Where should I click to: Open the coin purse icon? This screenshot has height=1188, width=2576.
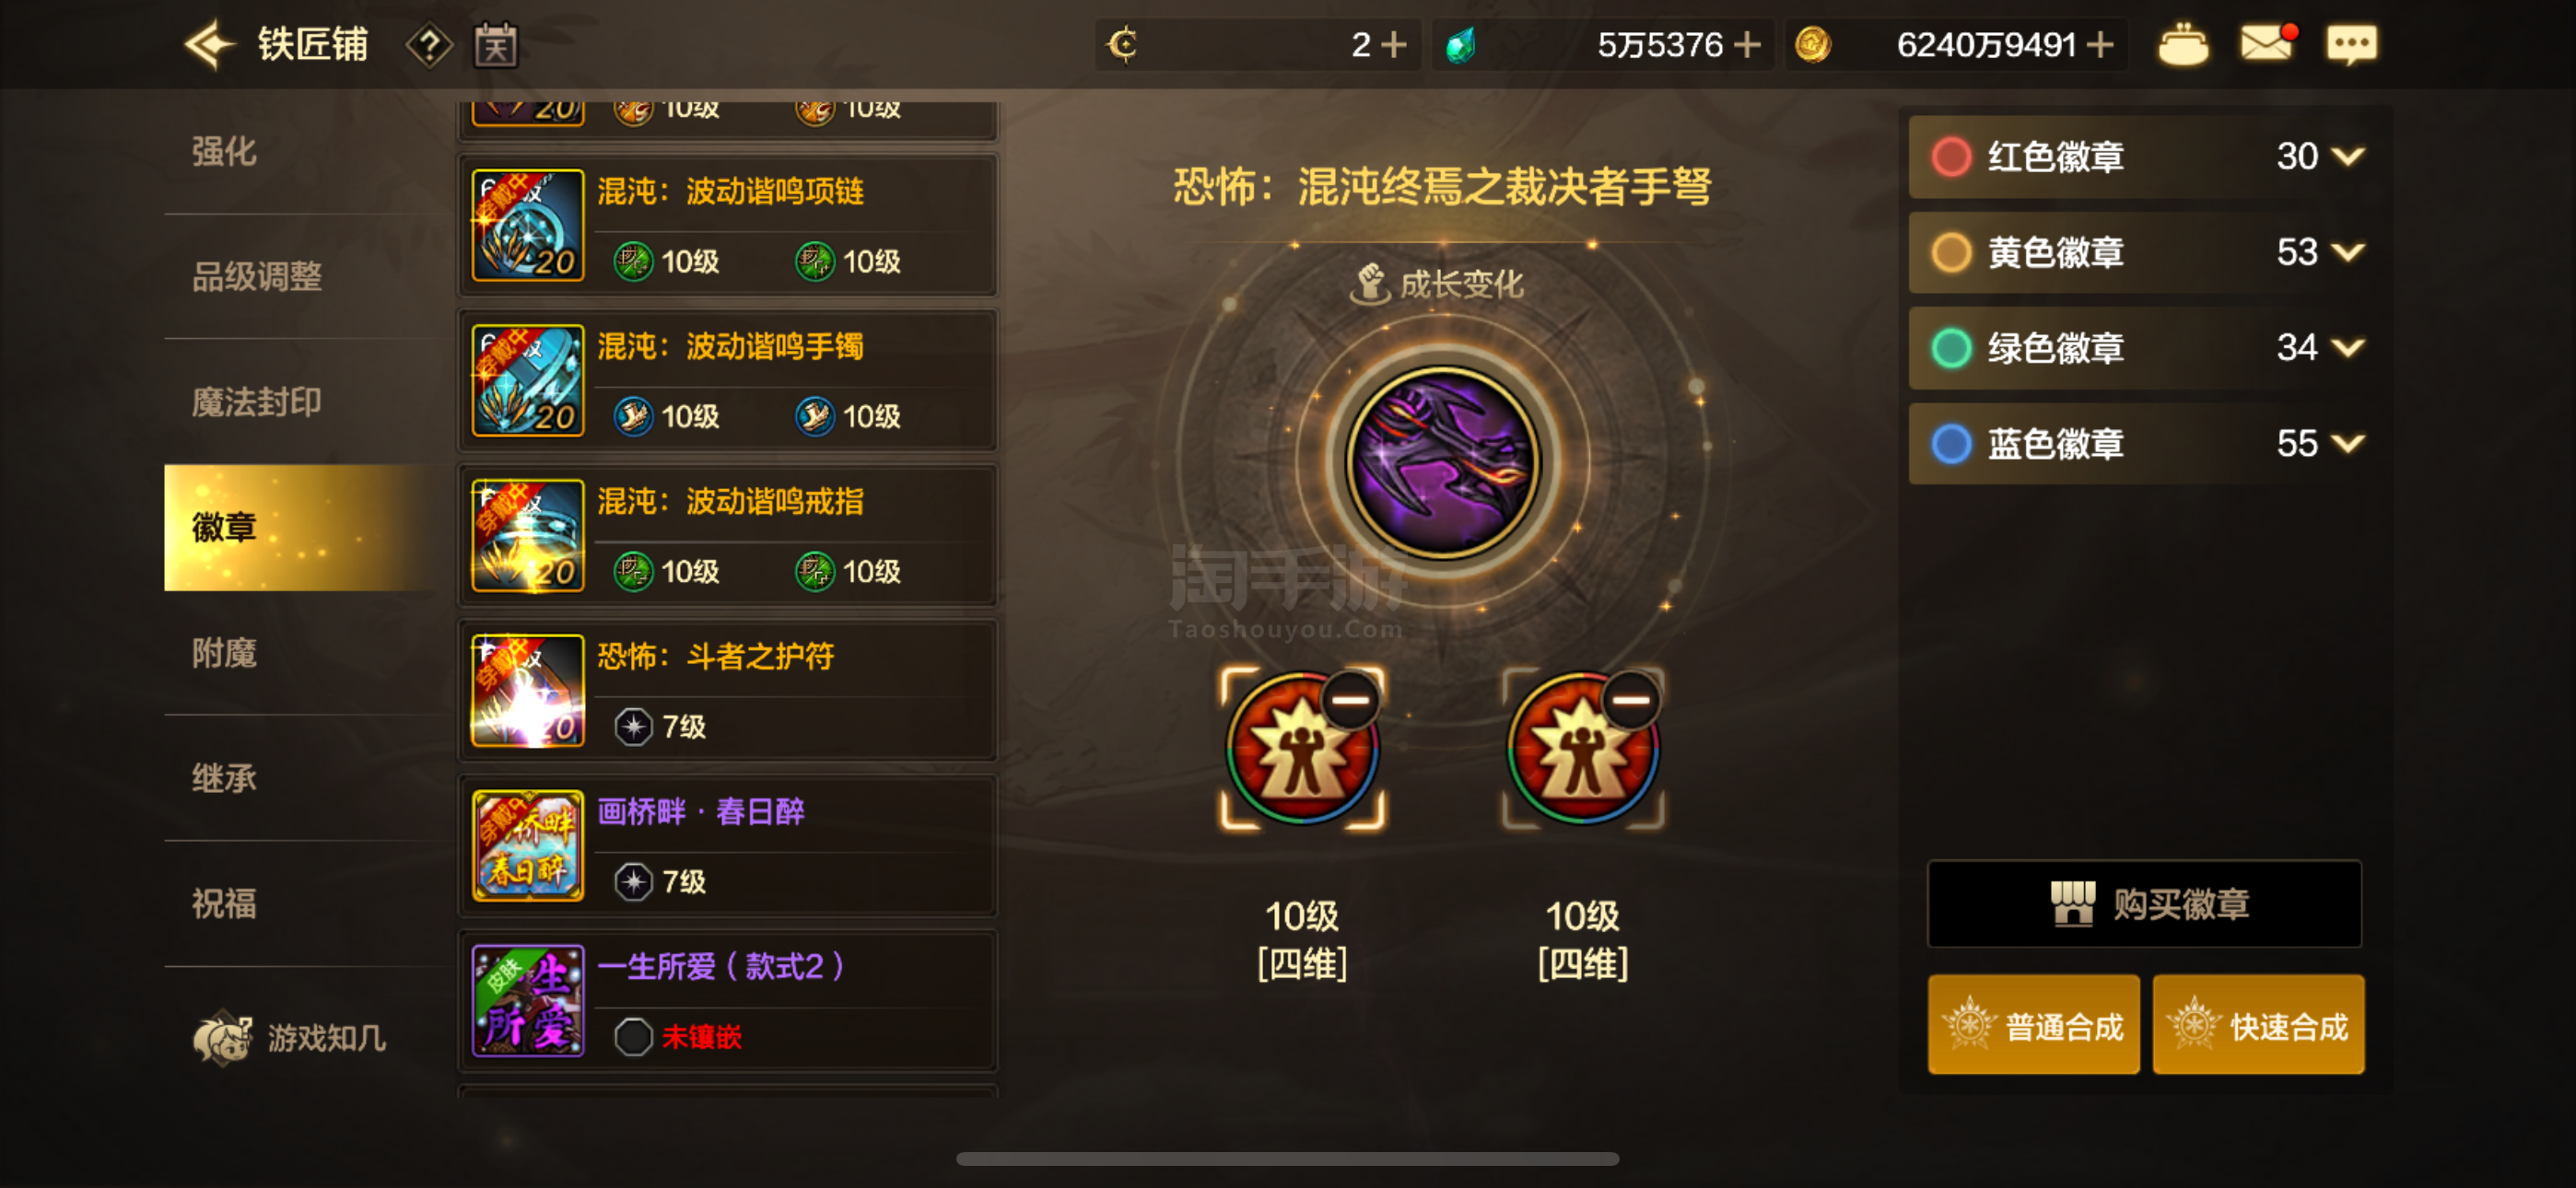2183,45
